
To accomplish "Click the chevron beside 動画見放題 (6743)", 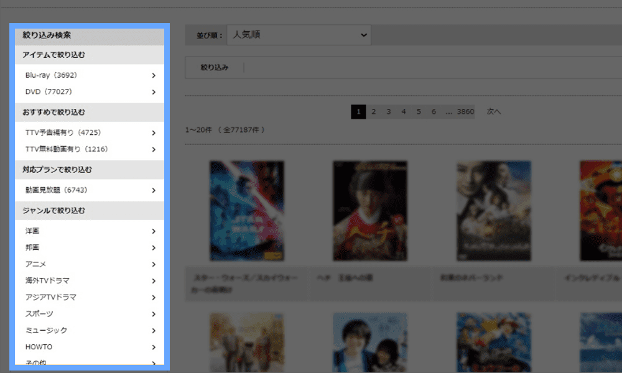I will (153, 190).
